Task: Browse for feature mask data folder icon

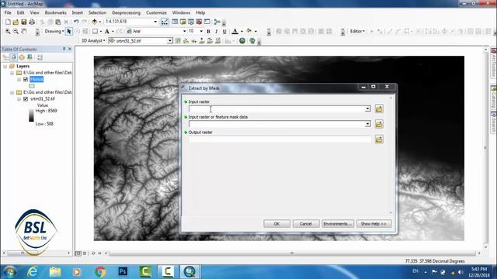Action: [x=379, y=124]
